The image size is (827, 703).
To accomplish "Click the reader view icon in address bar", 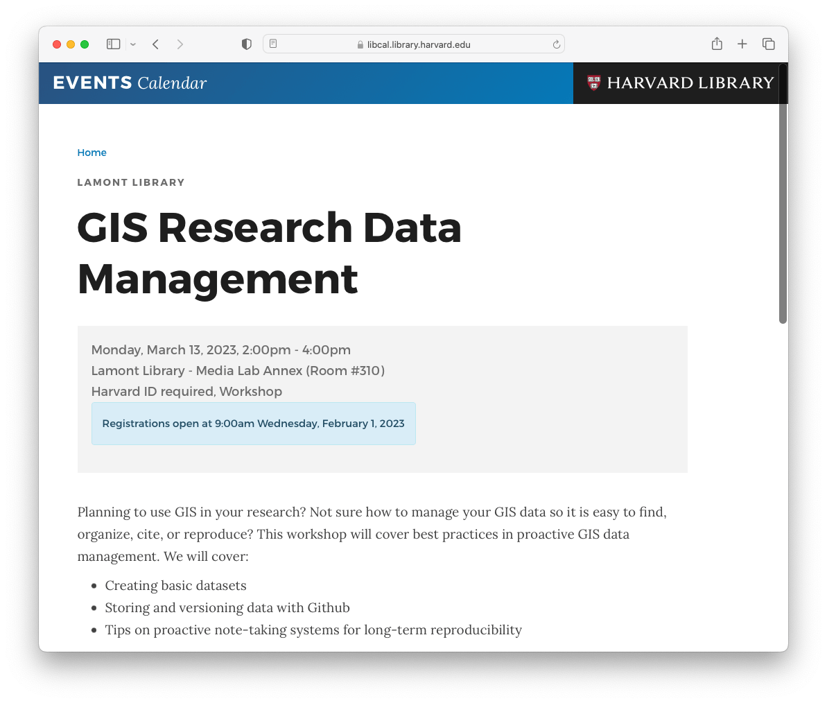I will [273, 43].
